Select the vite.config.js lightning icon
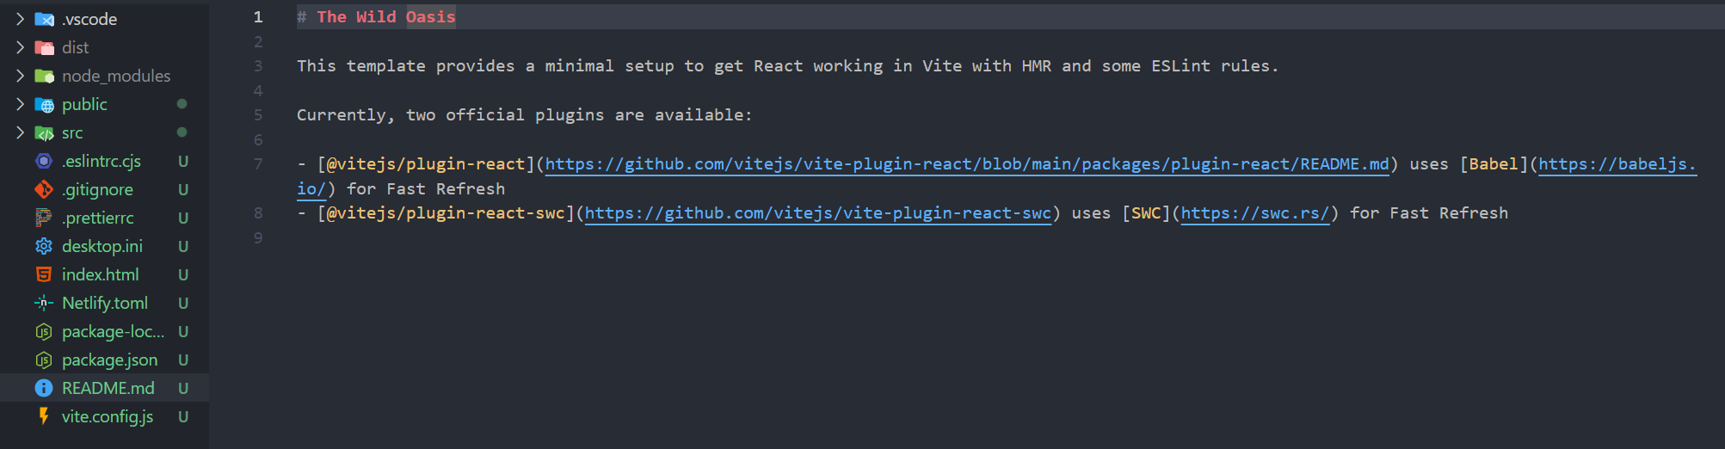 click(x=44, y=416)
